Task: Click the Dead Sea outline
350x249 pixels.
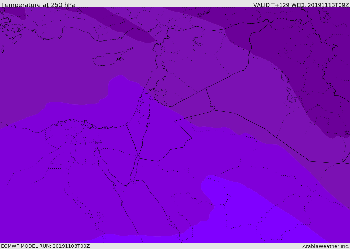Action: coord(148,120)
